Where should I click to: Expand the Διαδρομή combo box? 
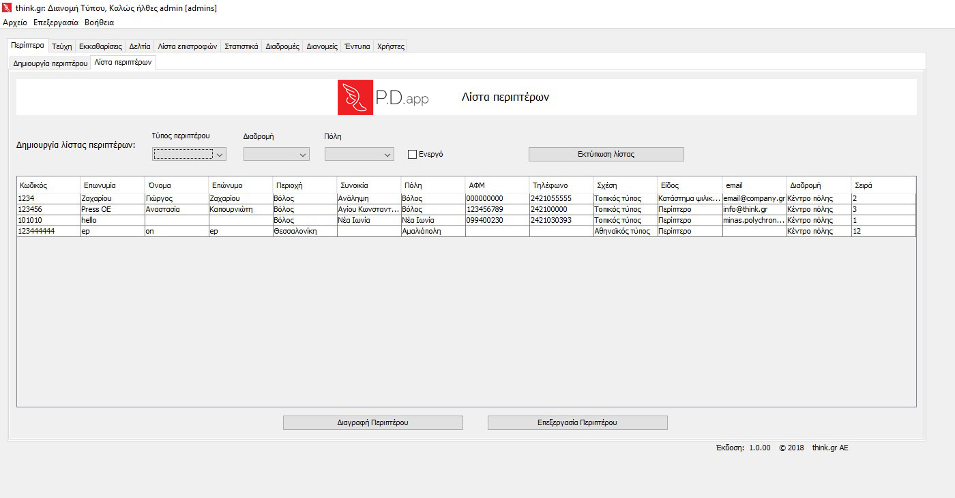tap(276, 155)
